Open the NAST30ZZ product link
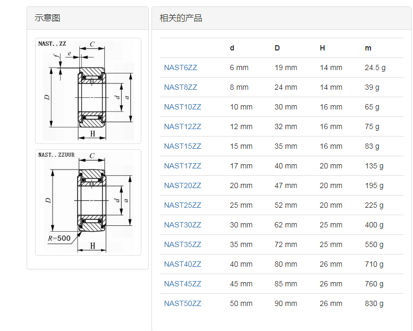 point(182,225)
